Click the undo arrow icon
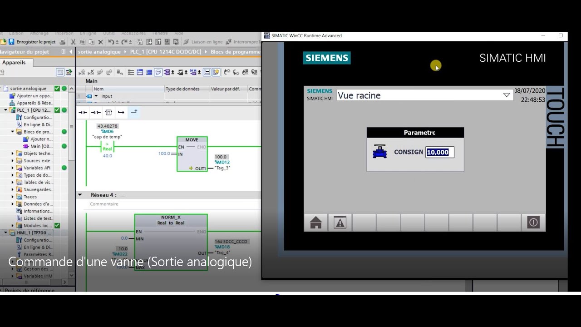Image resolution: width=581 pixels, height=327 pixels. click(x=111, y=42)
